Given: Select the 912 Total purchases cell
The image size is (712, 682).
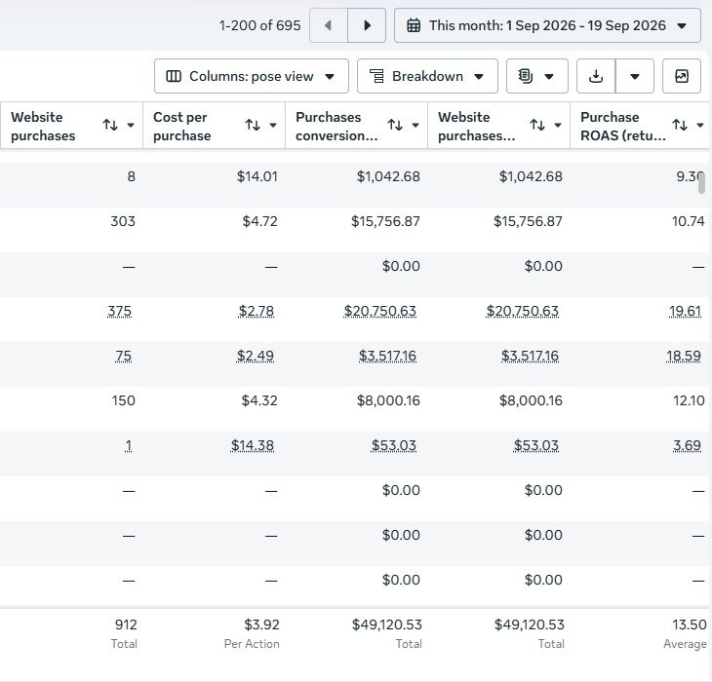Looking at the screenshot, I should [x=126, y=625].
